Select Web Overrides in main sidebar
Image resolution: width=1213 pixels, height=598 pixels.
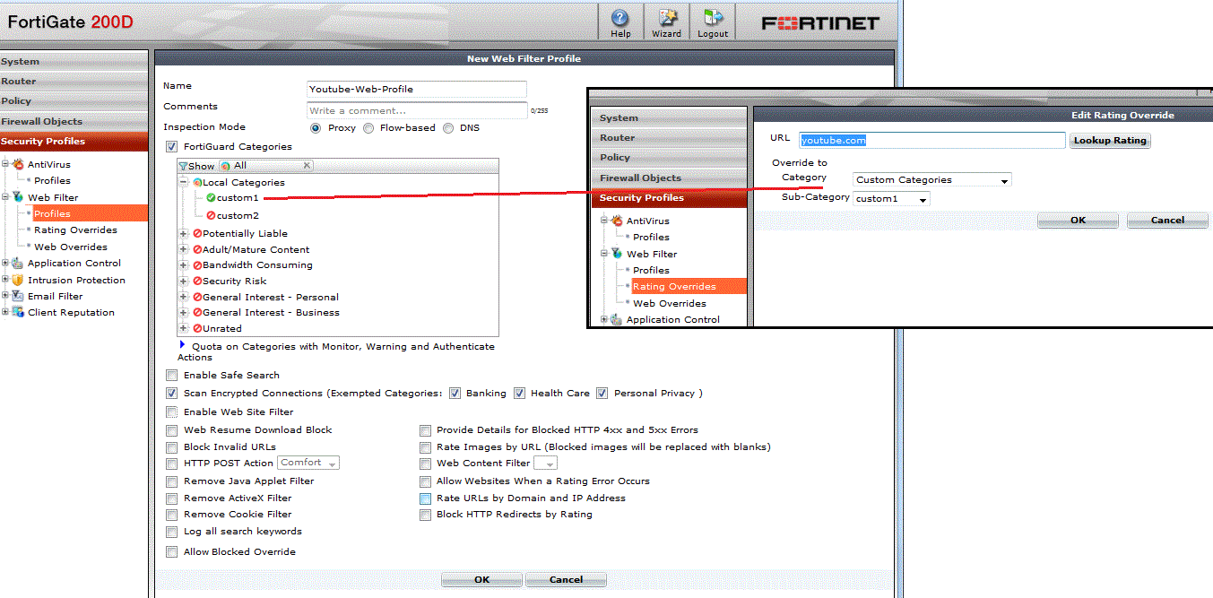click(71, 247)
